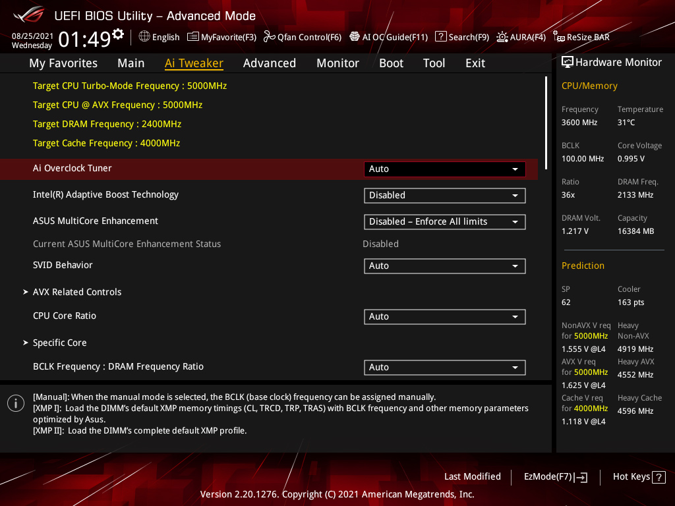Open Ai Overclock Tuner dropdown
675x506 pixels.
[x=445, y=169]
